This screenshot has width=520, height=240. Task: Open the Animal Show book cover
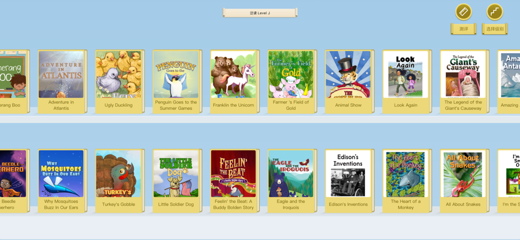tap(348, 74)
